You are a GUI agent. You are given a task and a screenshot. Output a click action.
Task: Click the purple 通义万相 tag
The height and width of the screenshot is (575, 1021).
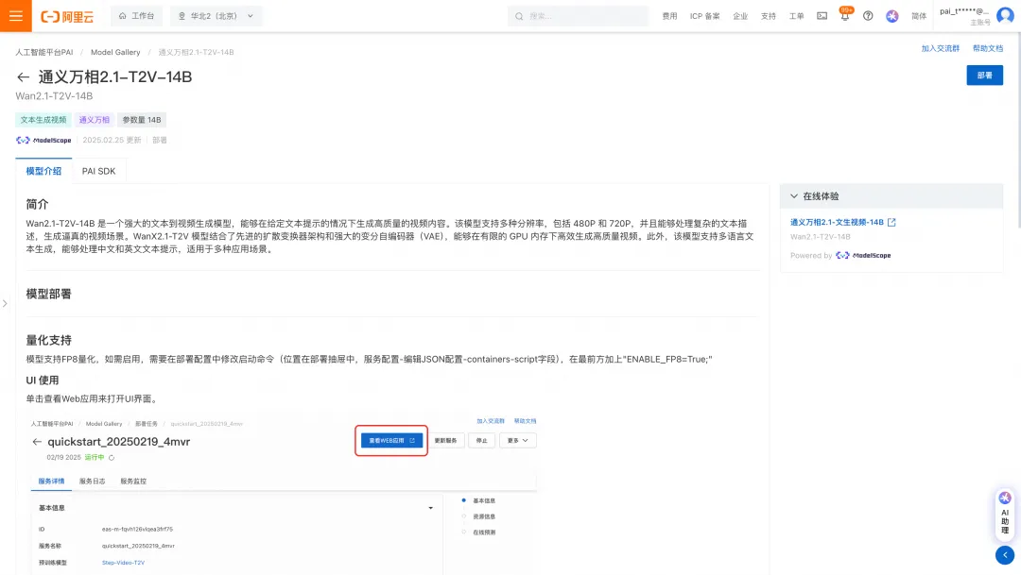[95, 120]
